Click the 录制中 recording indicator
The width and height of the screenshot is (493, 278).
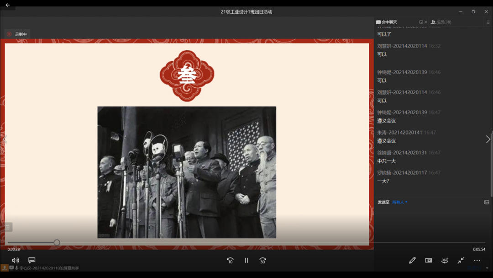[x=18, y=34]
